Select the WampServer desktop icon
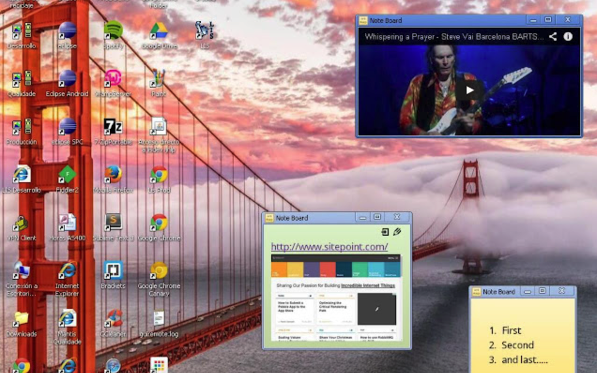The height and width of the screenshot is (373, 597). click(x=113, y=80)
